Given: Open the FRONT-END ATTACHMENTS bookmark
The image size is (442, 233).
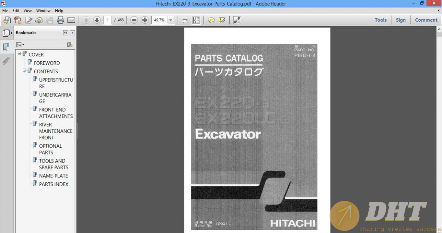Looking at the screenshot, I should click(x=56, y=113).
